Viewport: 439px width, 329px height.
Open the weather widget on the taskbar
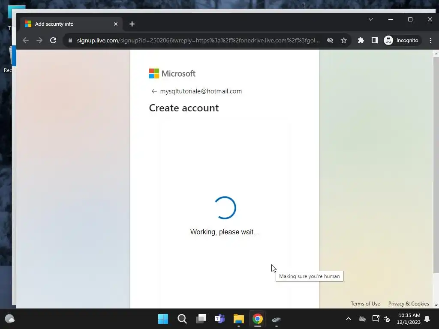[10, 319]
